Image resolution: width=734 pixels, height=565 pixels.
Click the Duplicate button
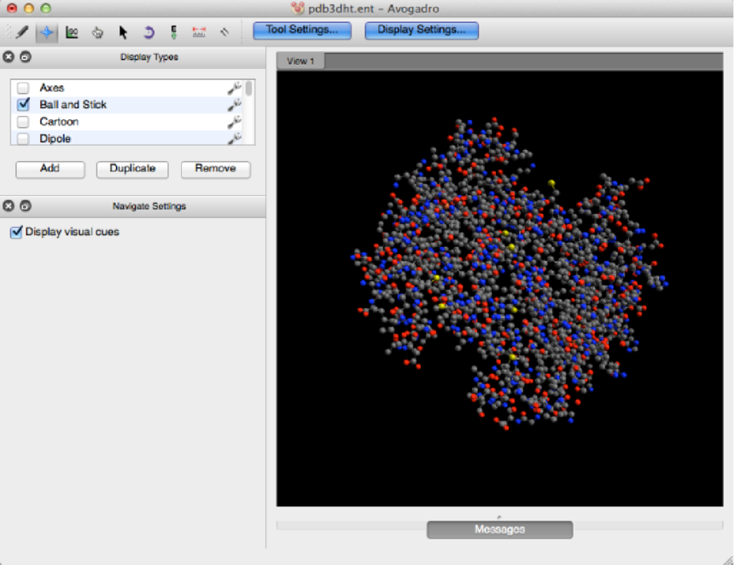click(132, 169)
